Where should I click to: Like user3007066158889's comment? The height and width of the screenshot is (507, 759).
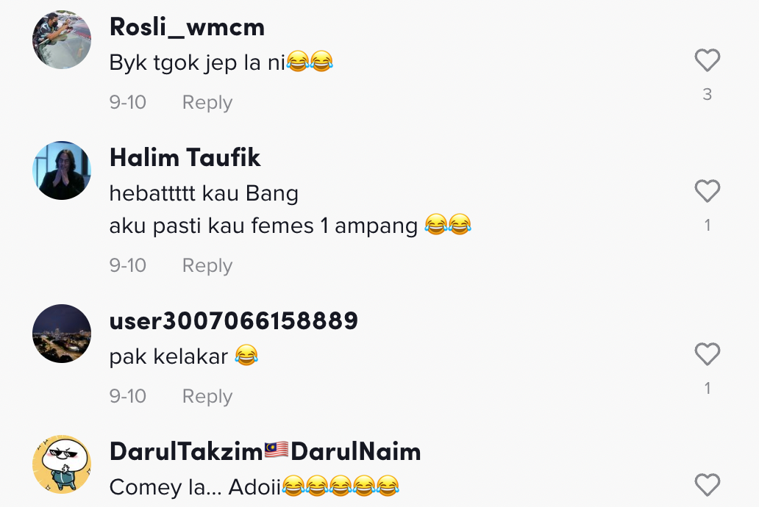tap(708, 354)
